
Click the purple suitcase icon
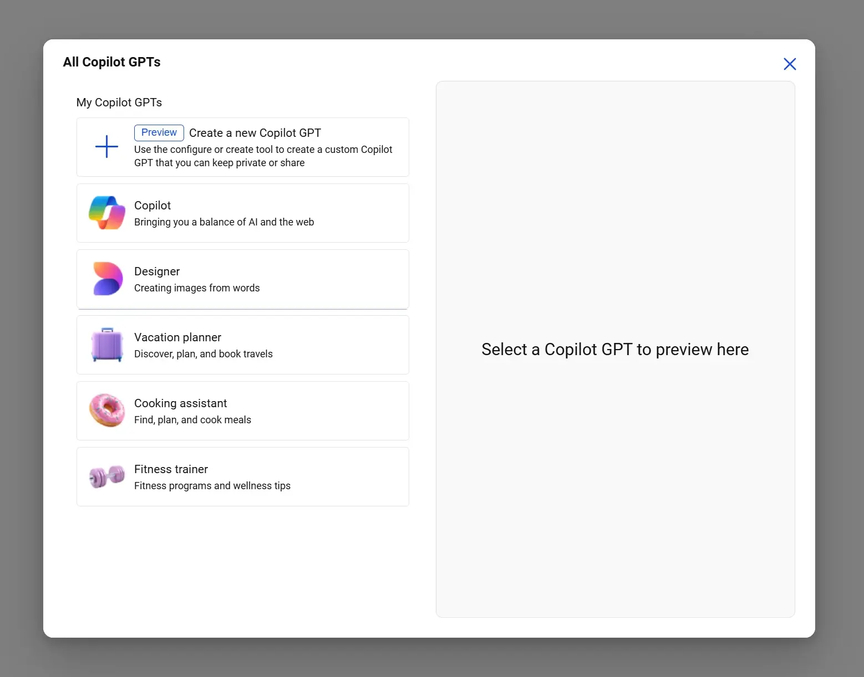(107, 345)
